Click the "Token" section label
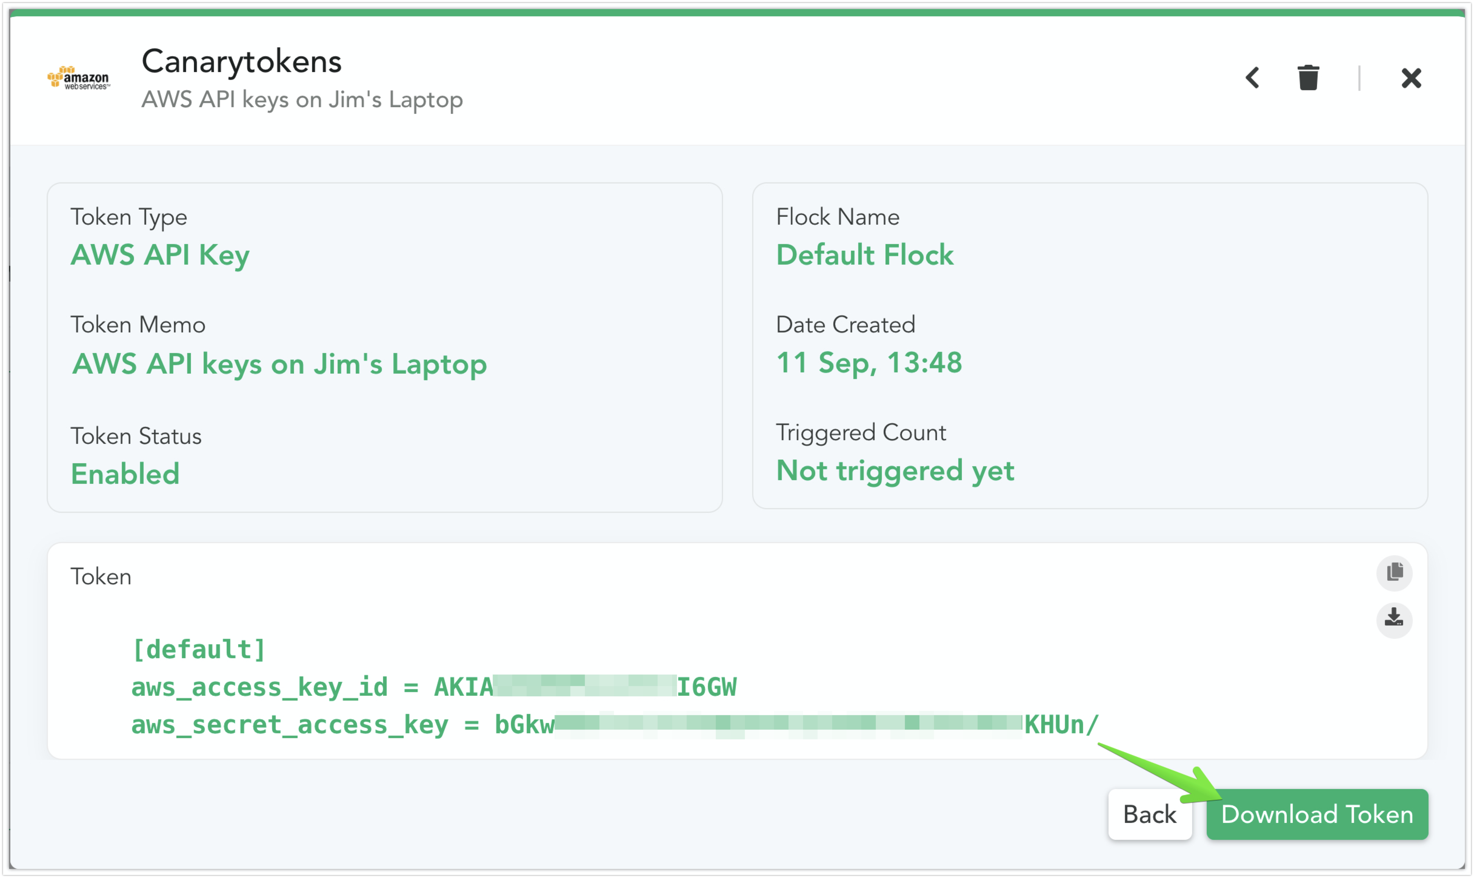The image size is (1474, 878). (101, 577)
